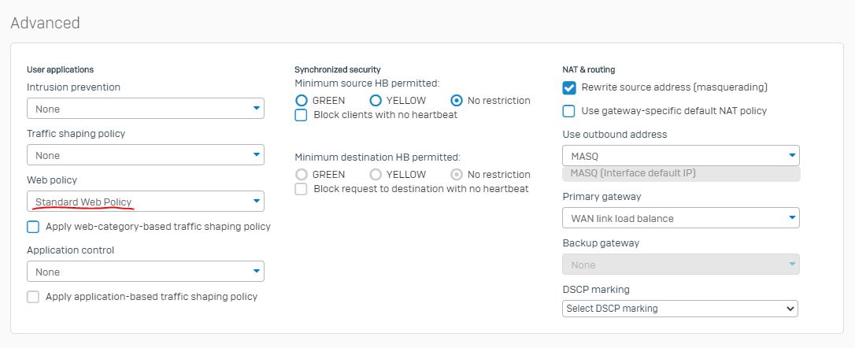855x348 pixels.
Task: Open the Select DSCP marking dropdown
Action: 680,309
